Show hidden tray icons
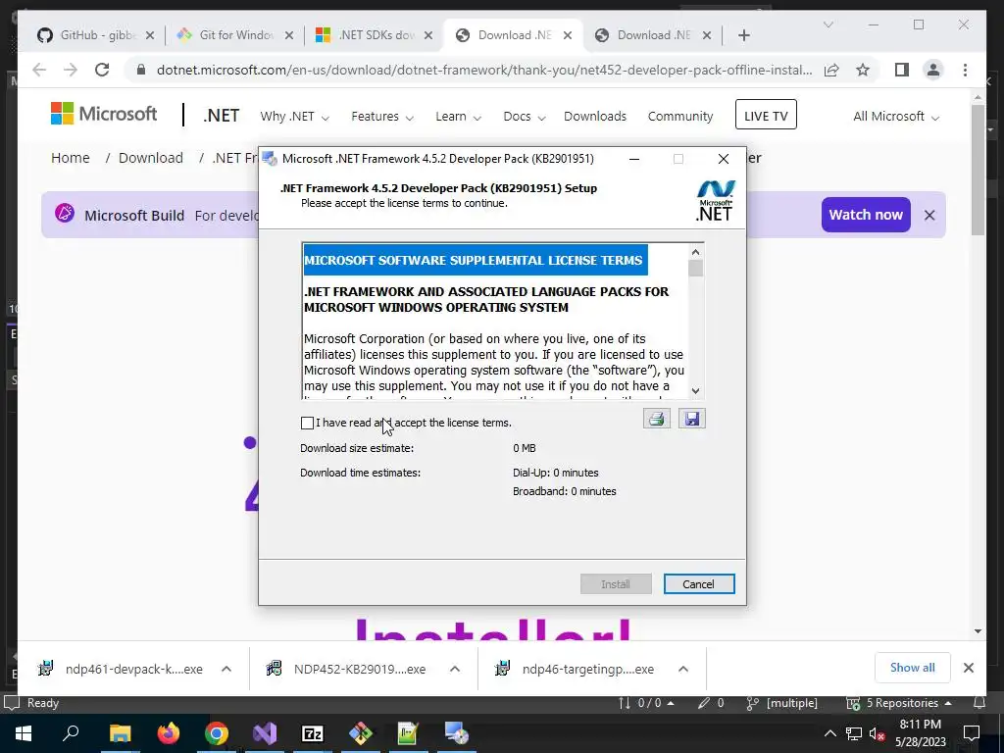 click(x=829, y=733)
